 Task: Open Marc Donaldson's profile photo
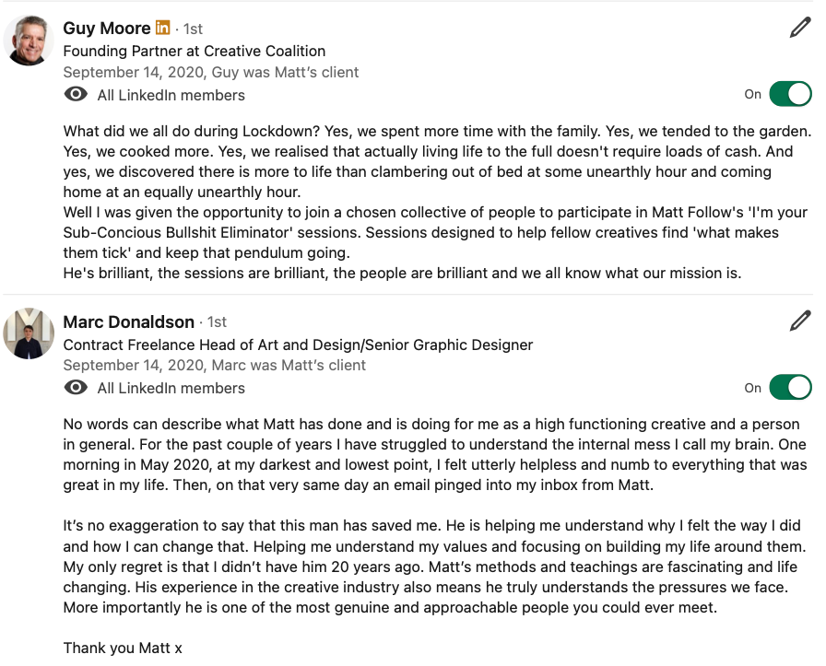[29, 333]
